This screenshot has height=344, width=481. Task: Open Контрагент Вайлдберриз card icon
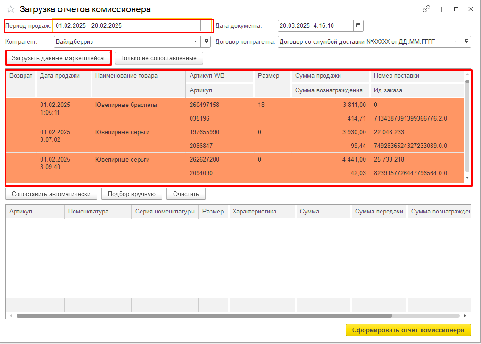click(206, 41)
